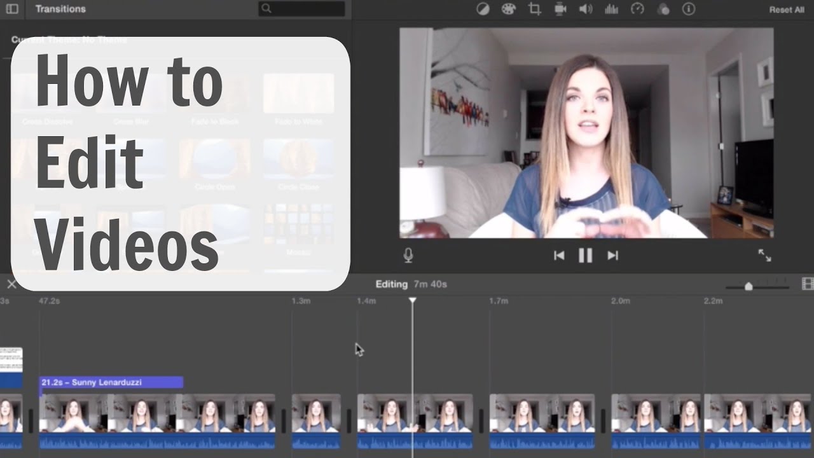Click Reset All adjustments button

[786, 10]
